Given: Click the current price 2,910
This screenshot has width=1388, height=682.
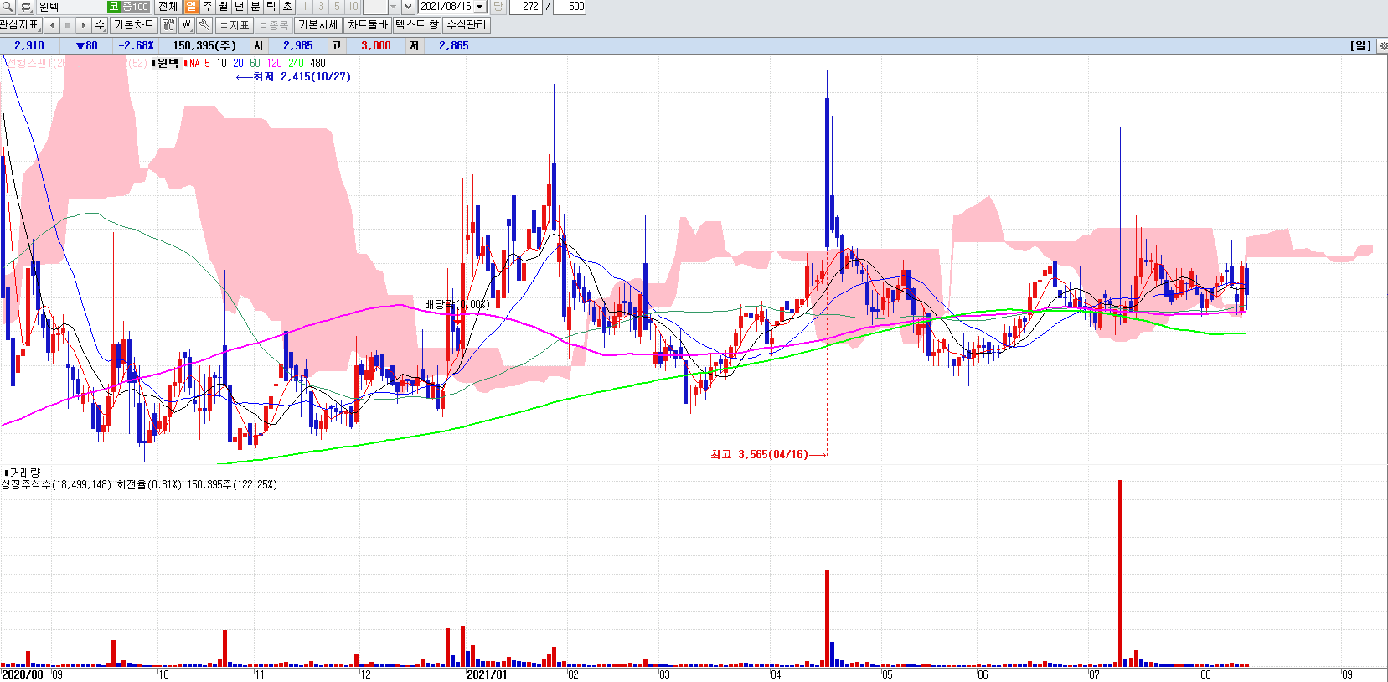Looking at the screenshot, I should pyautogui.click(x=29, y=46).
